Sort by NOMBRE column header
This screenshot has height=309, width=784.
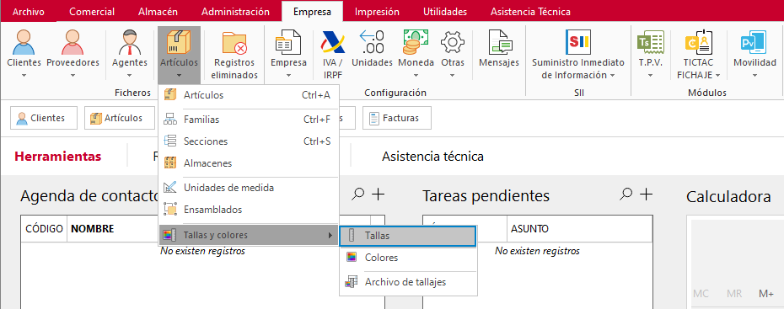93,229
